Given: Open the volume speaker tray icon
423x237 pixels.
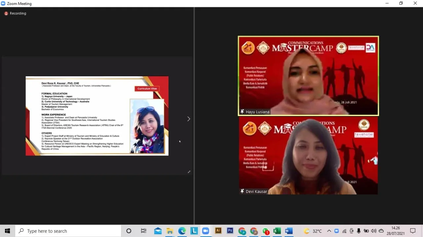Looking at the screenshot, I should pyautogui.click(x=374, y=231).
